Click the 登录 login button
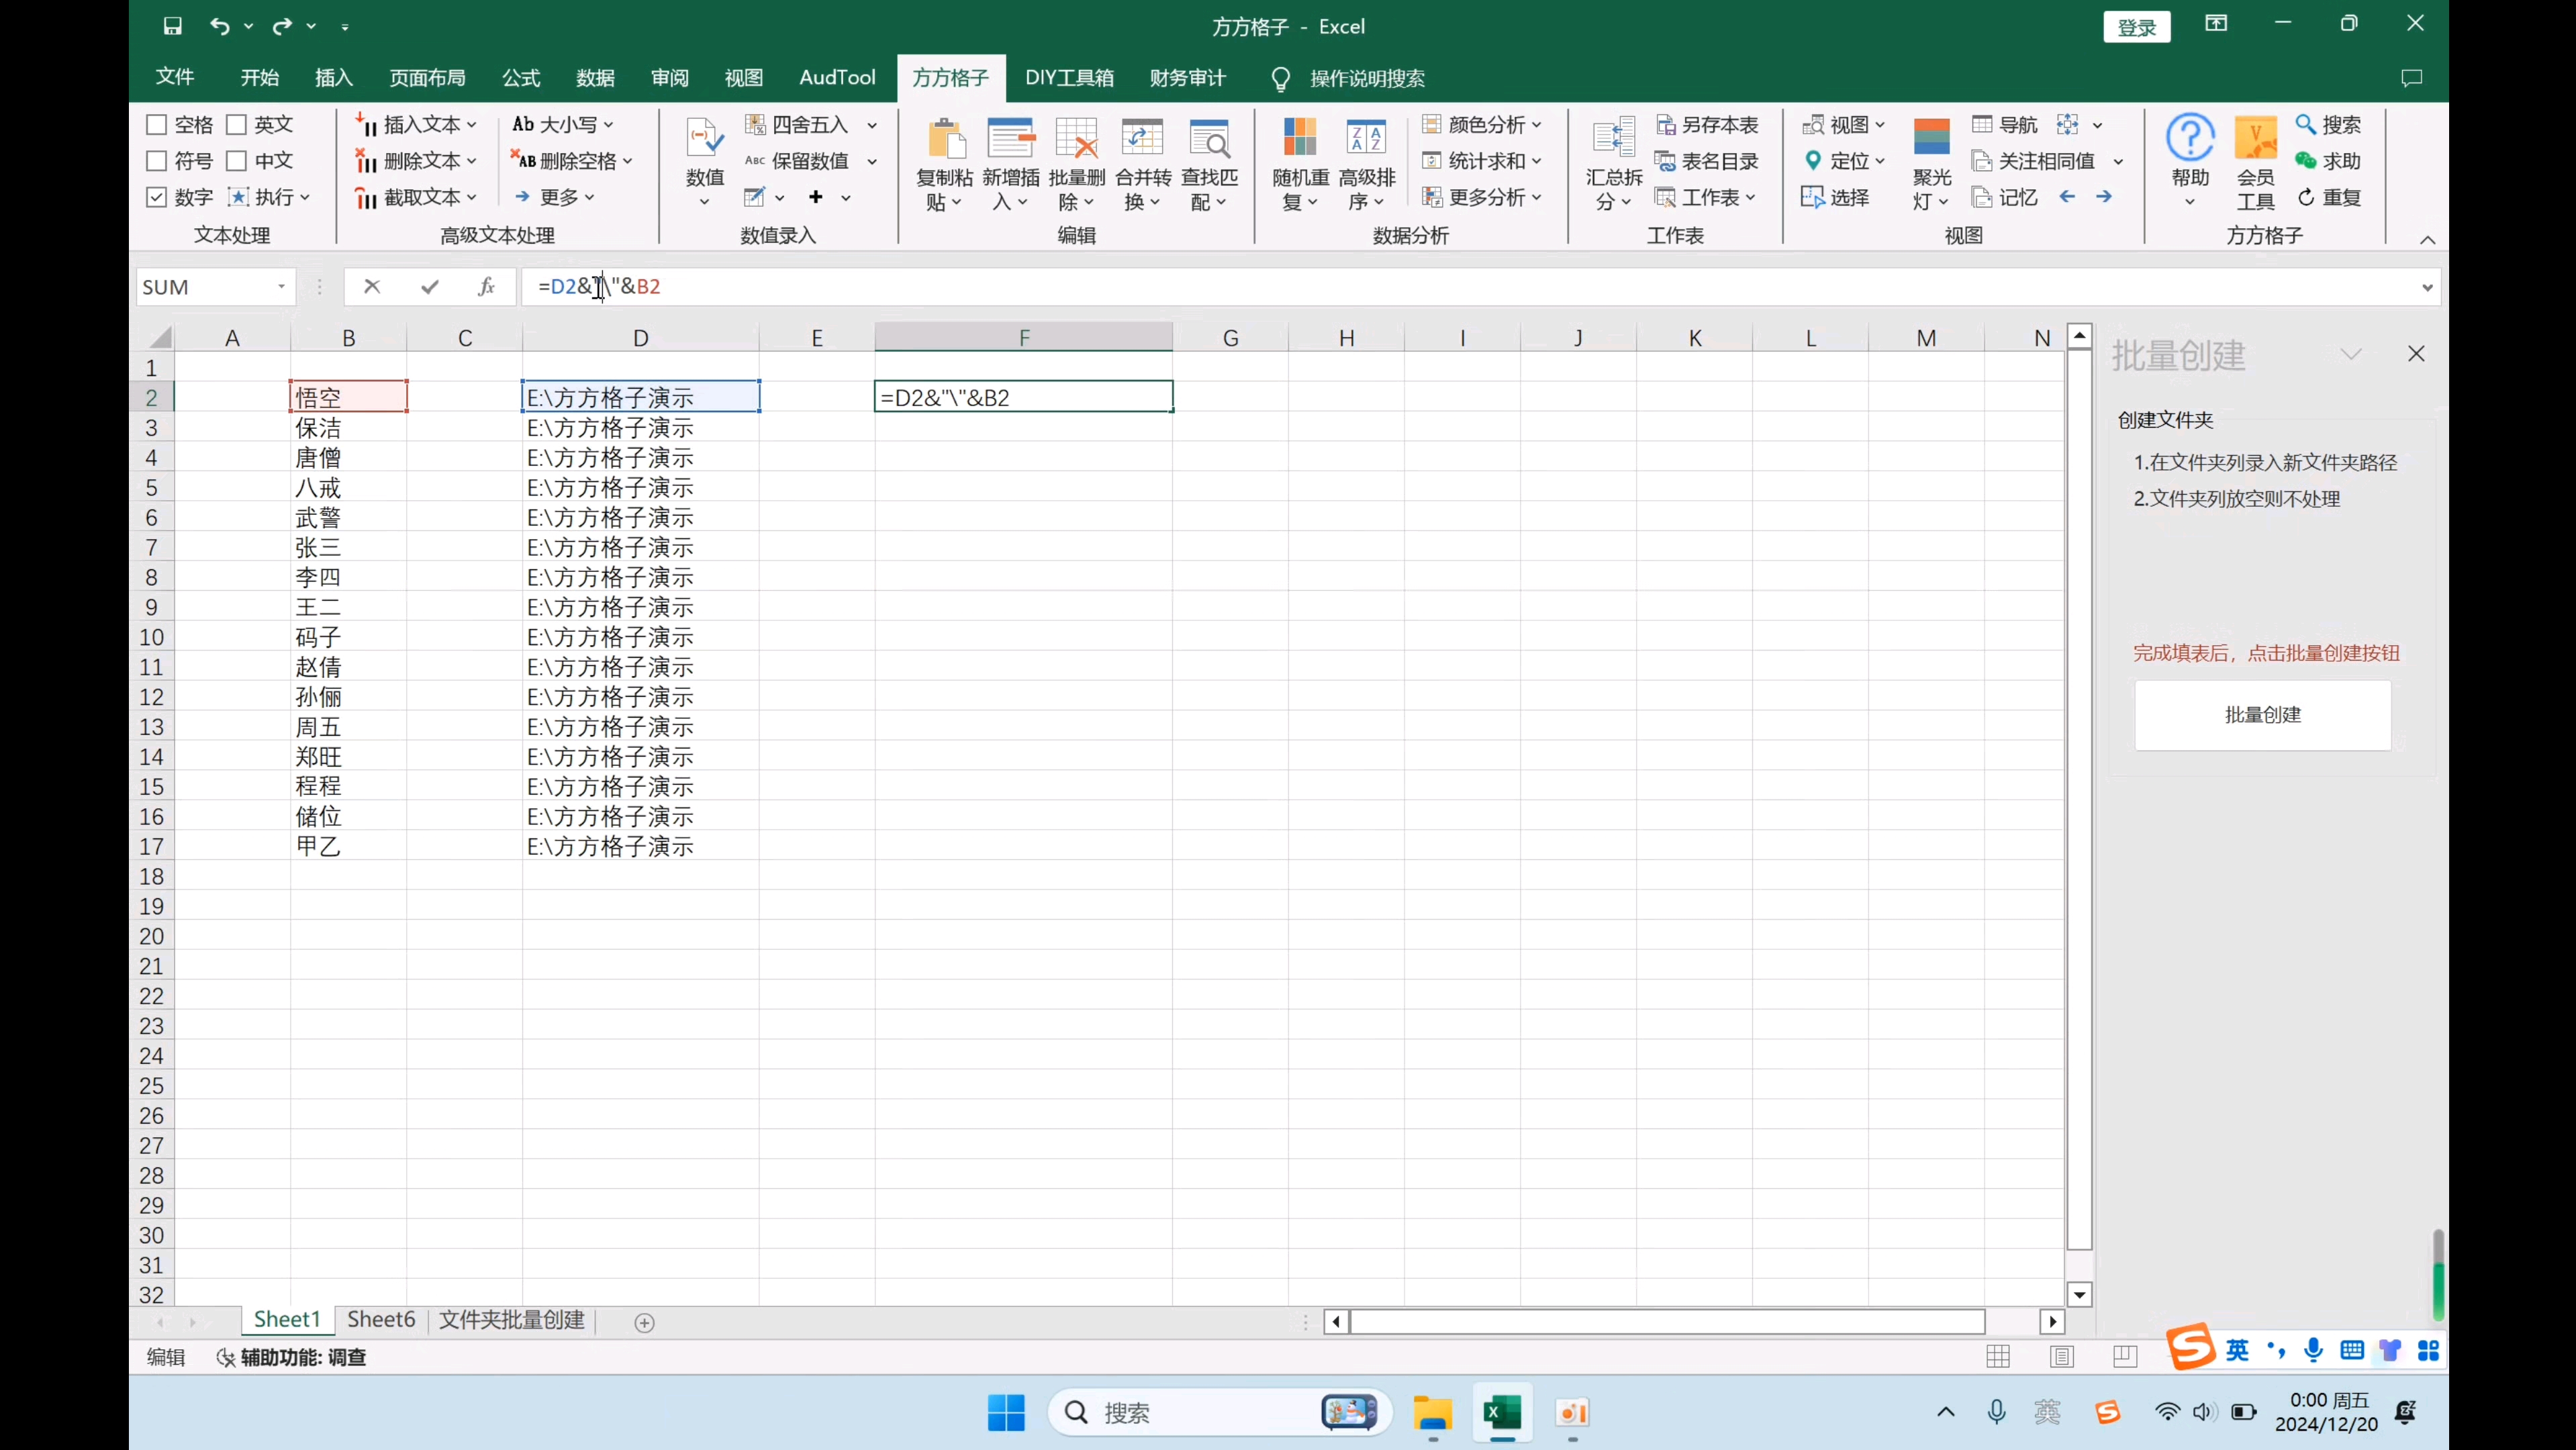 (2136, 27)
